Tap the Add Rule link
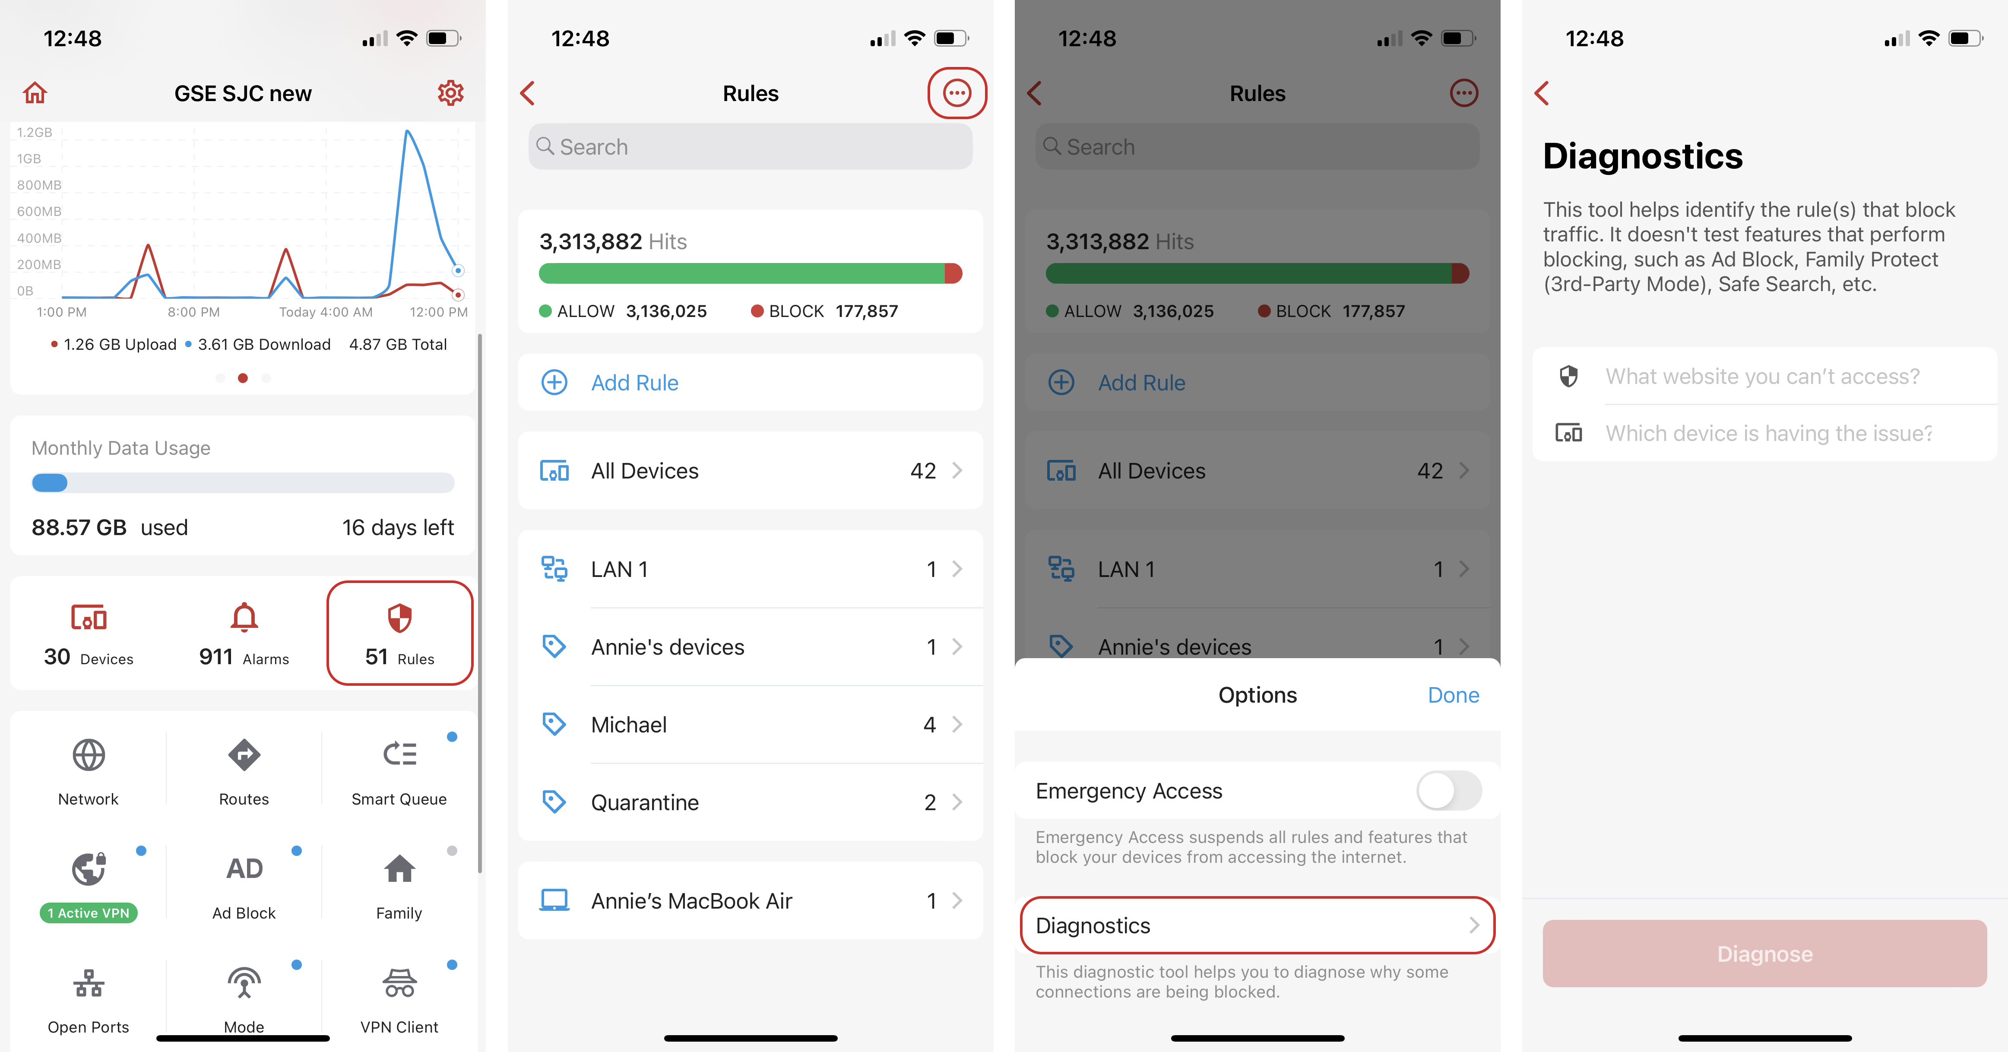Screen dimensions: 2008x1052 coord(634,382)
